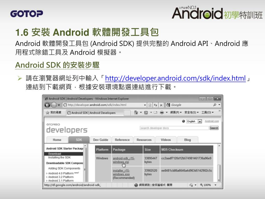Click the main content scroll up arrow
The image size is (265, 199).
click(x=219, y=146)
